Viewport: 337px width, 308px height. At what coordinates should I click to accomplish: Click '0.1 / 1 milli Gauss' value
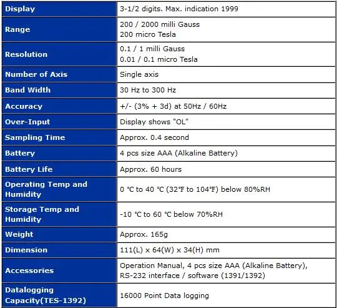pyautogui.click(x=152, y=49)
